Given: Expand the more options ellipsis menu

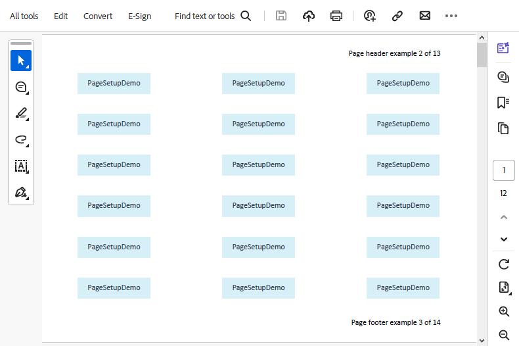Looking at the screenshot, I should tap(451, 16).
